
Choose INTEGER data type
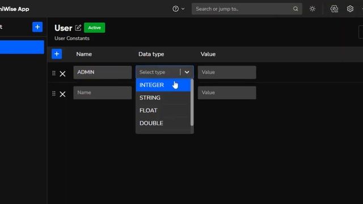point(163,85)
